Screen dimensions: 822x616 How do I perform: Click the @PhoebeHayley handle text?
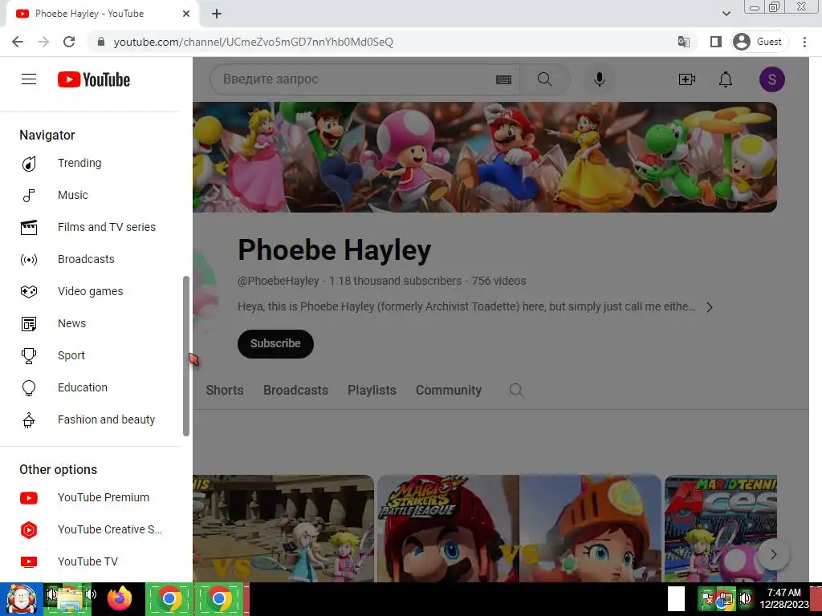coord(278,282)
